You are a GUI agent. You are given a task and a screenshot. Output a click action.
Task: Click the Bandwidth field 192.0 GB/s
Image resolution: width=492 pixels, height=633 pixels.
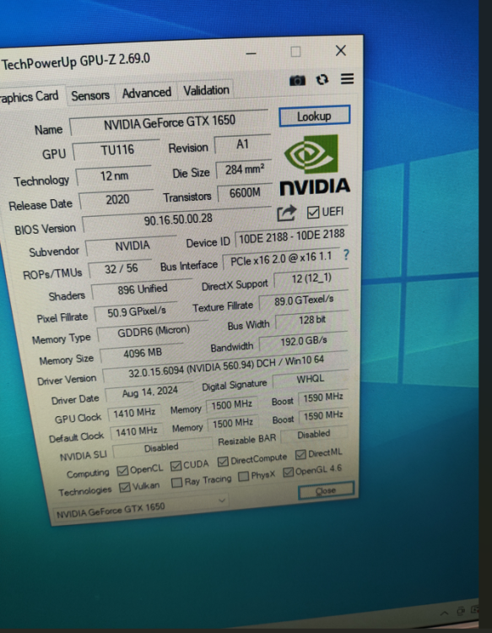click(x=303, y=341)
